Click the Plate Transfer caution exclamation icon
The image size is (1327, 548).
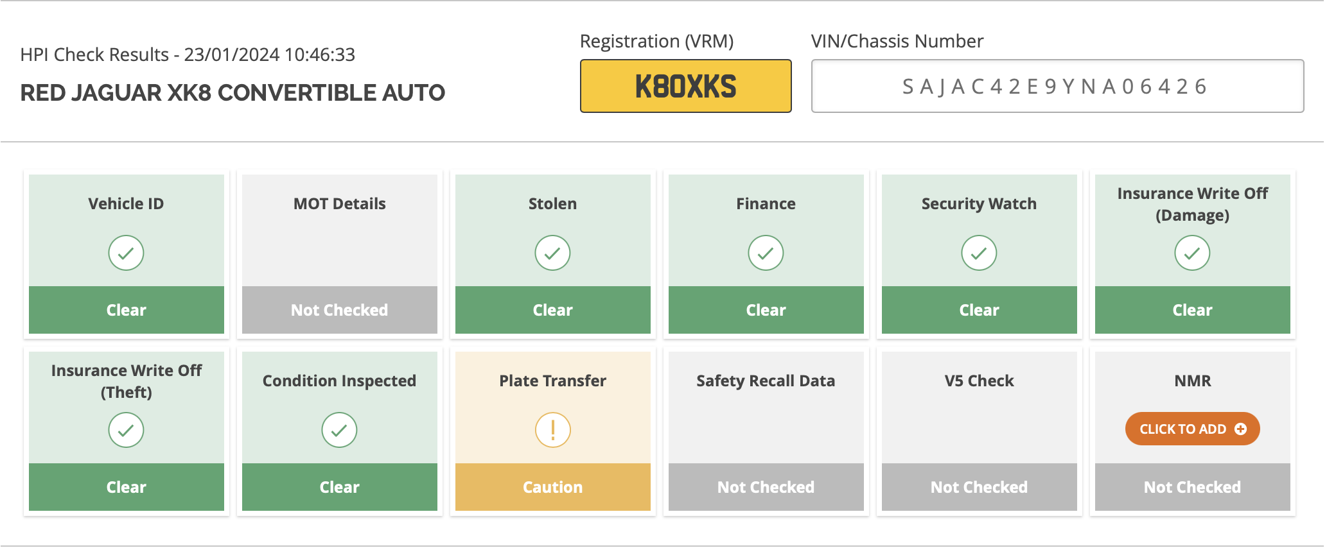pos(552,430)
